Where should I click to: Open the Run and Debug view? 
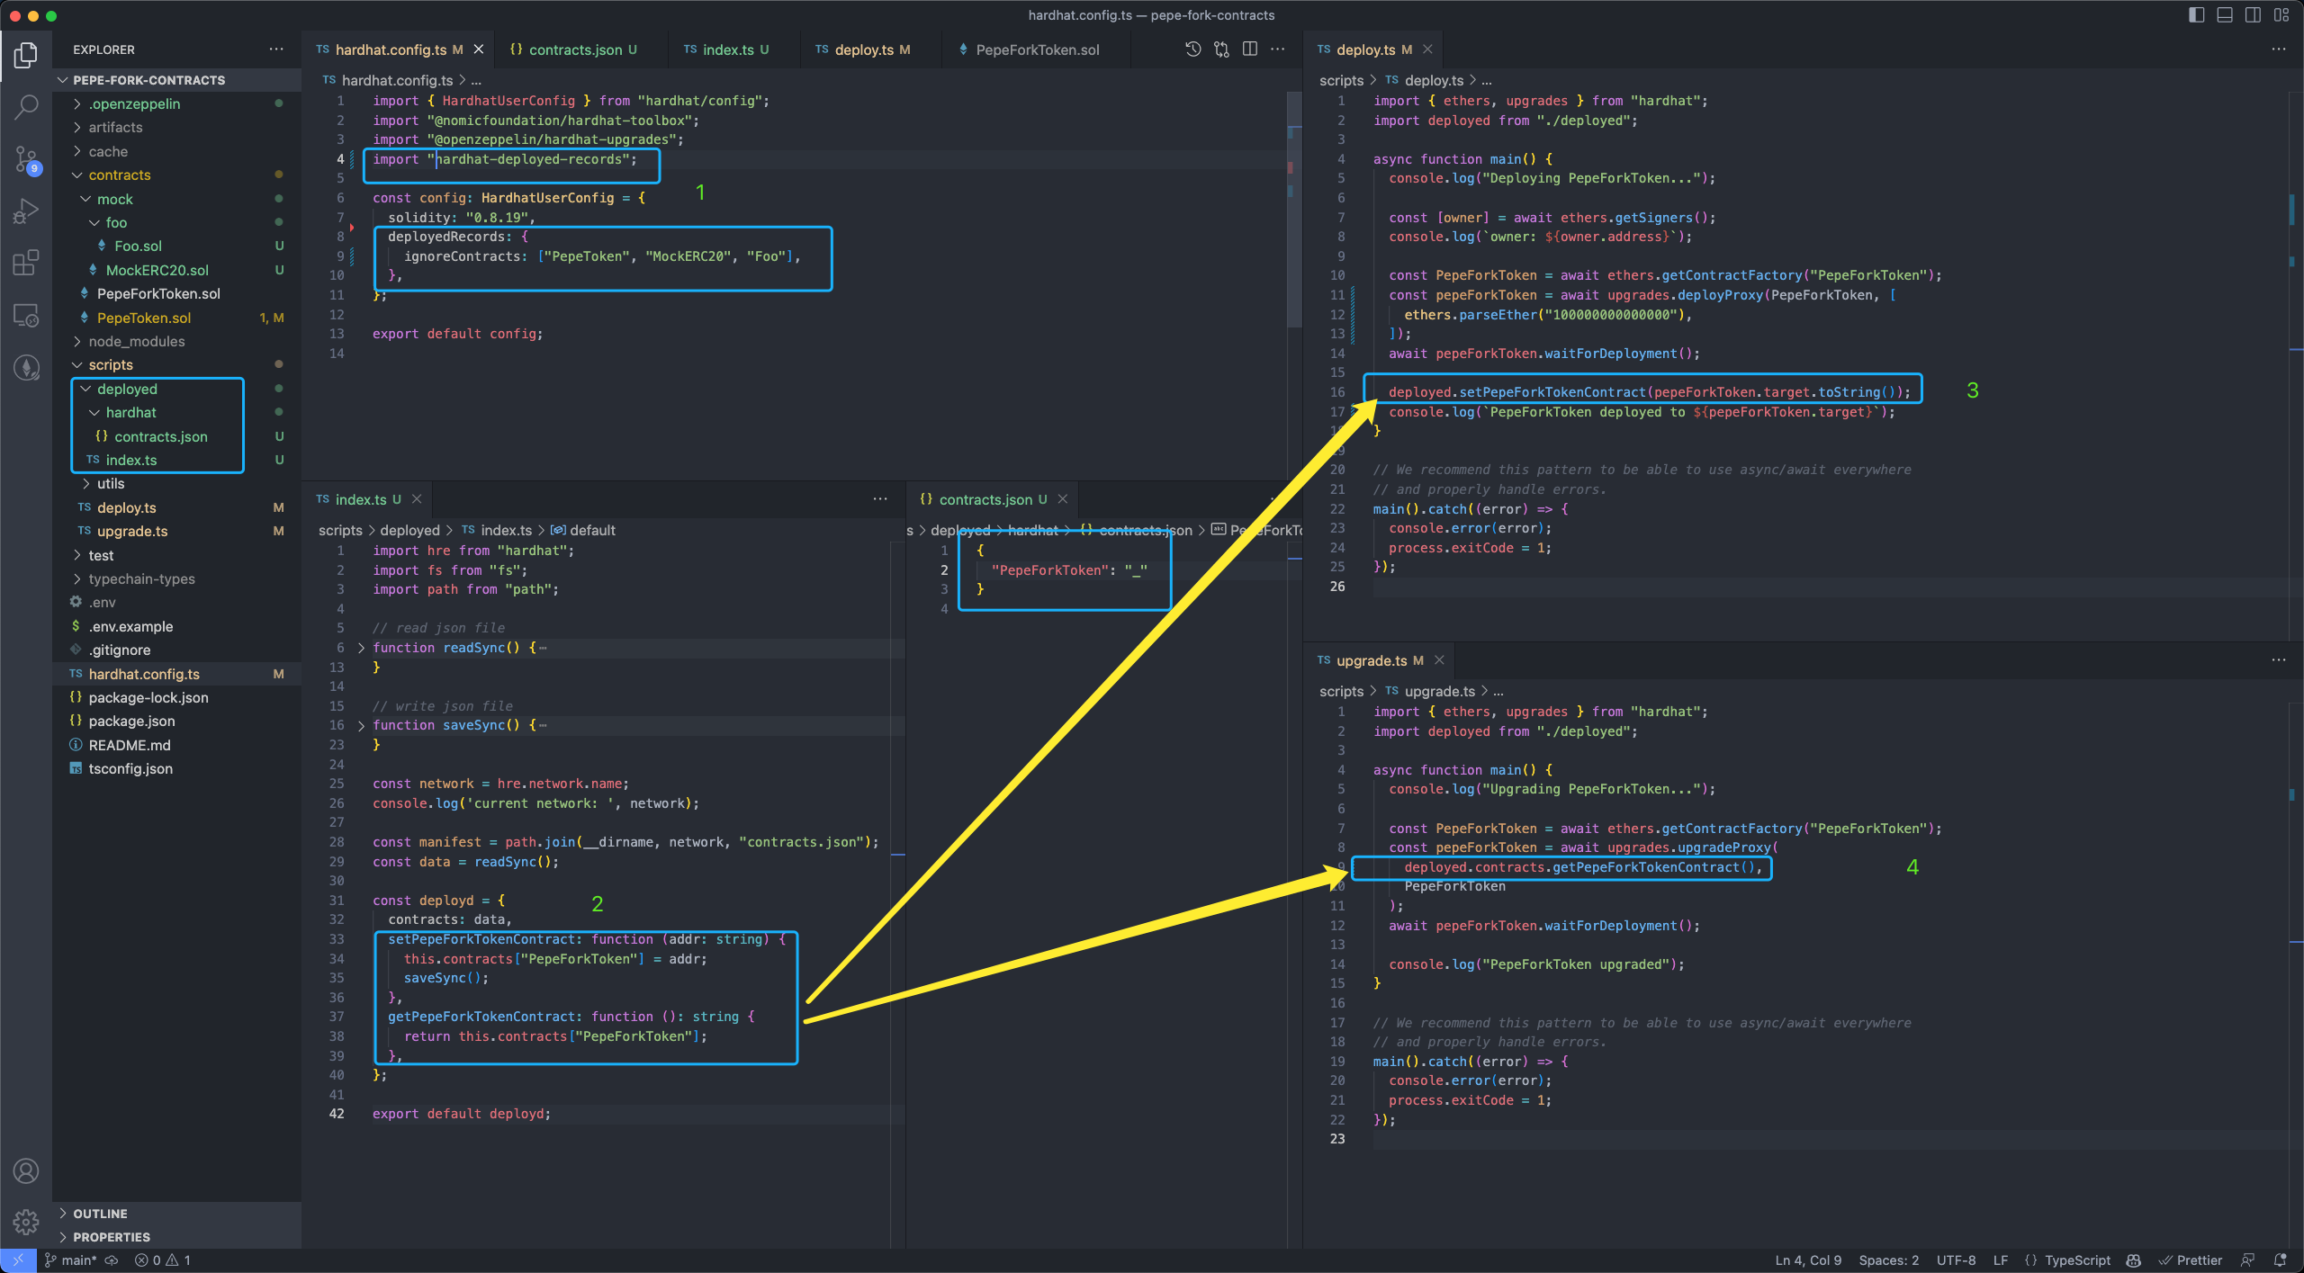[x=26, y=211]
